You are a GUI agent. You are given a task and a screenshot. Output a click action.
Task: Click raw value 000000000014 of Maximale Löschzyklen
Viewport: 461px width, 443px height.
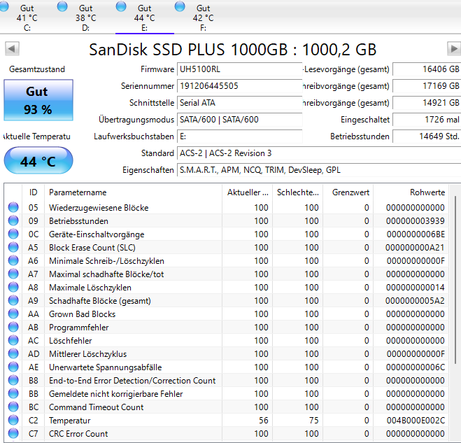[x=415, y=288]
